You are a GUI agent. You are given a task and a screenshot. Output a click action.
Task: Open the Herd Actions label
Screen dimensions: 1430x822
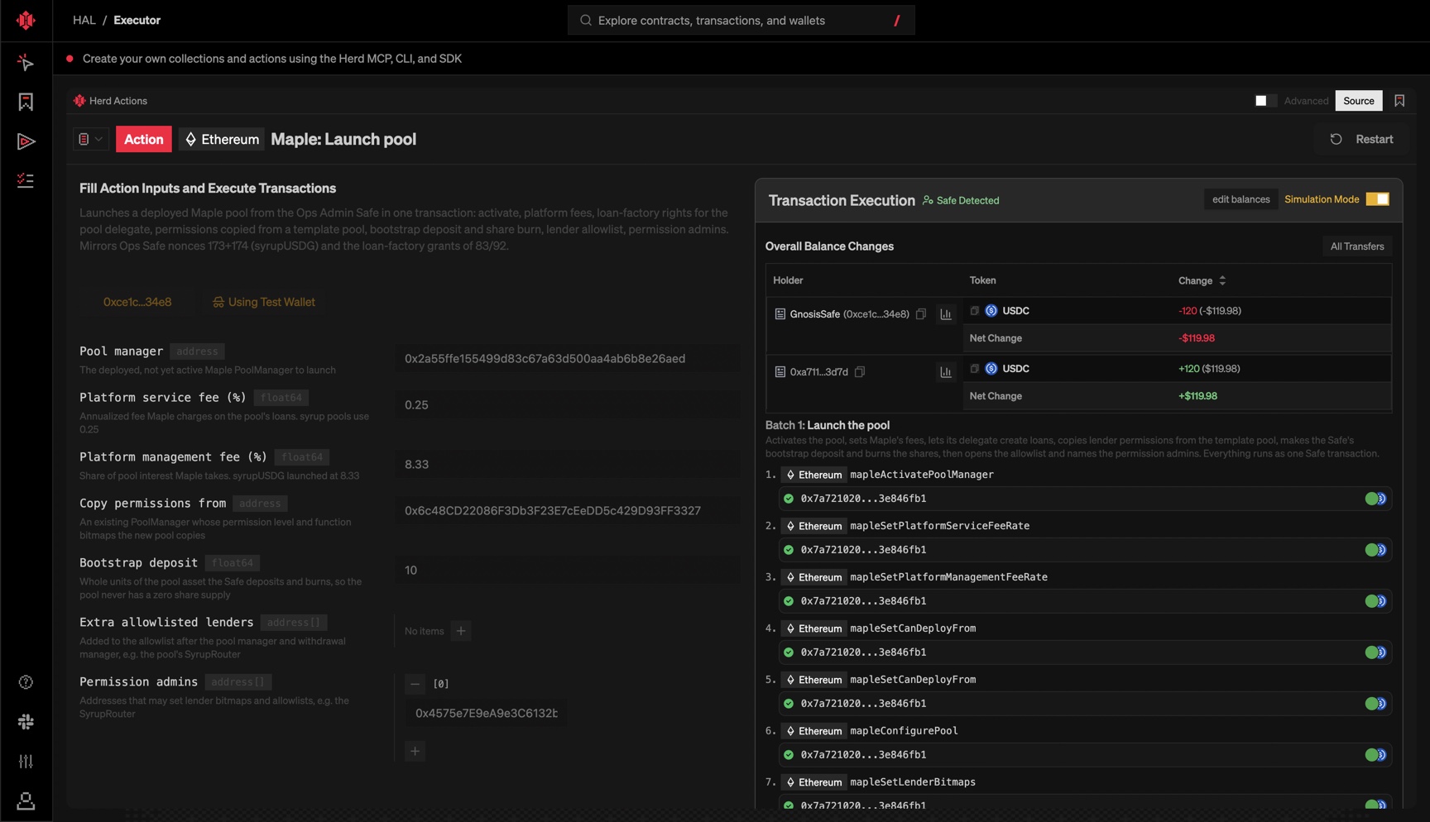click(118, 101)
